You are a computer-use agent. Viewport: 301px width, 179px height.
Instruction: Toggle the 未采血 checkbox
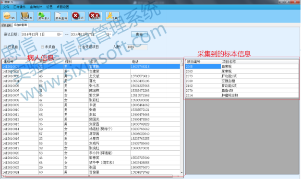pos(42,47)
